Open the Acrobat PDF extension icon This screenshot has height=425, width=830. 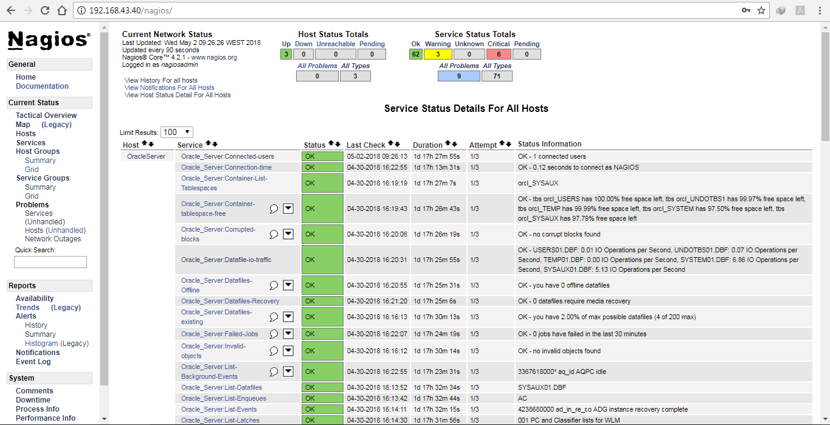tap(801, 10)
